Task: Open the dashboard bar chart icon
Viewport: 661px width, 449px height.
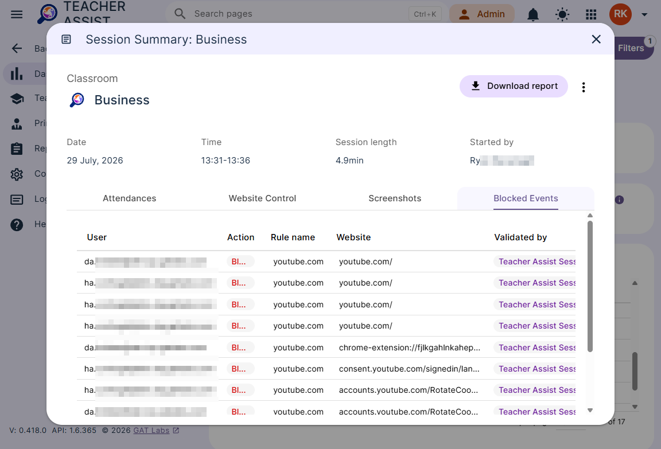Action: coord(17,74)
